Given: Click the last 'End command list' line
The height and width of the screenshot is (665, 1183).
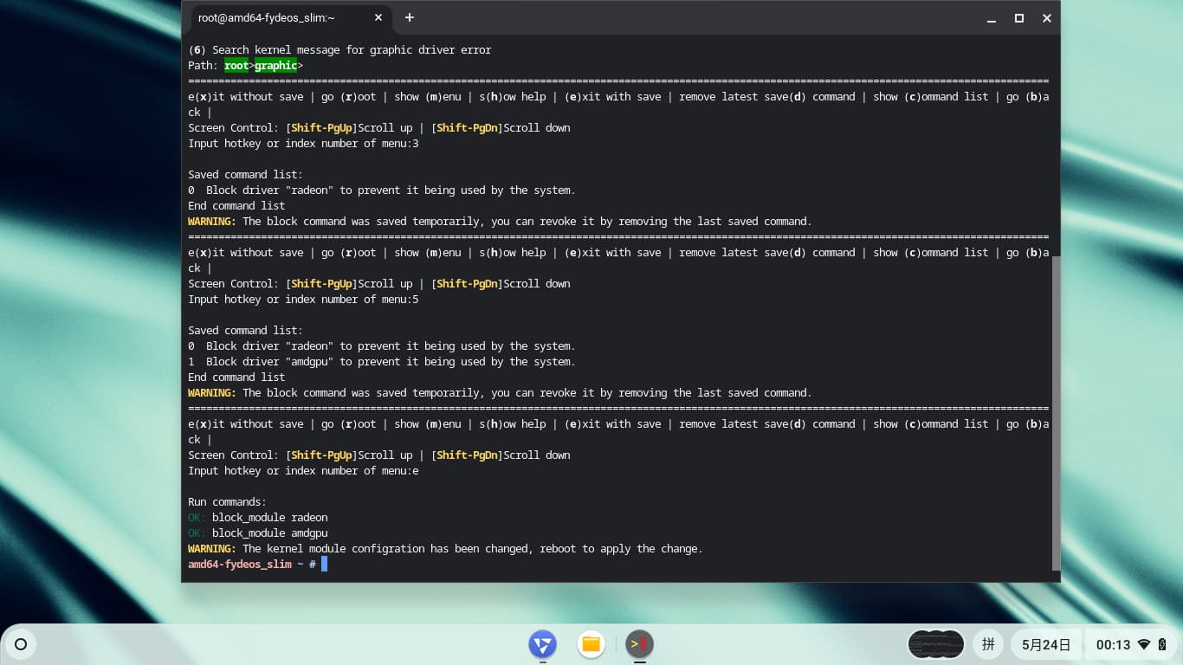Looking at the screenshot, I should (x=236, y=378).
